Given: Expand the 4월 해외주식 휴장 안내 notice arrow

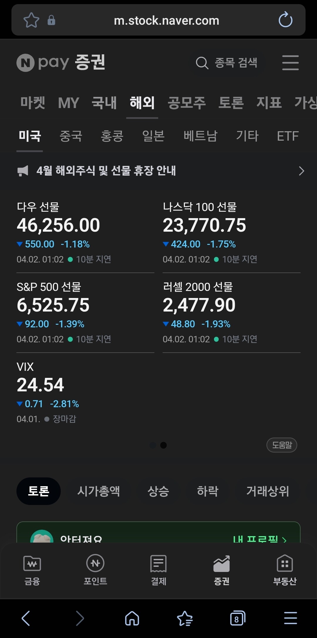Looking at the screenshot, I should pyautogui.click(x=301, y=171).
